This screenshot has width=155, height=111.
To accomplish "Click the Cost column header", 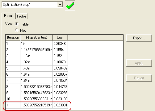I will coord(60,38).
